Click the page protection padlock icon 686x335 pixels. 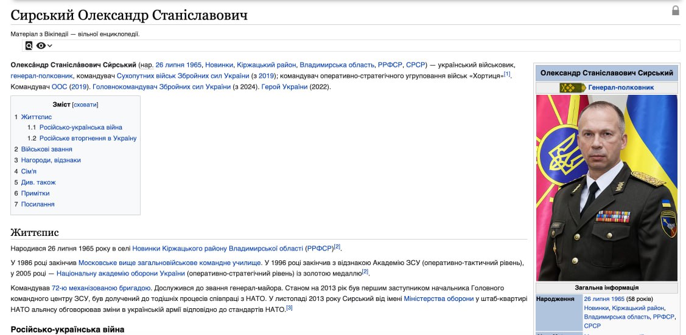coord(675,10)
